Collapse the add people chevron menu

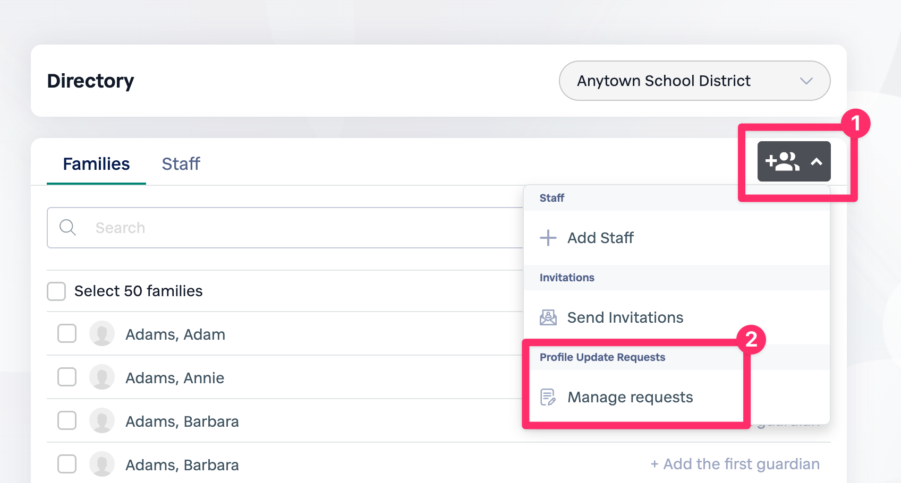[x=817, y=161]
